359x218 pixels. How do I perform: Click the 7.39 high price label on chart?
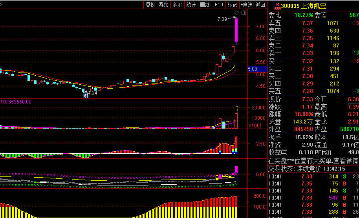(222, 19)
